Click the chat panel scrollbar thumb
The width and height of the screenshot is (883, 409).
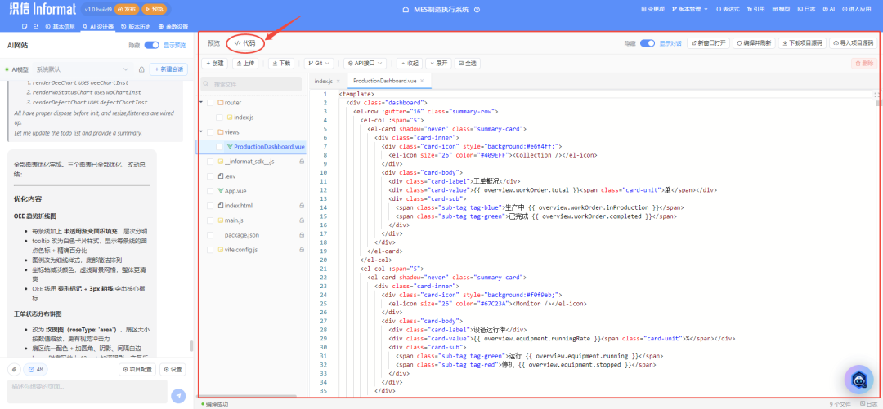click(191, 346)
